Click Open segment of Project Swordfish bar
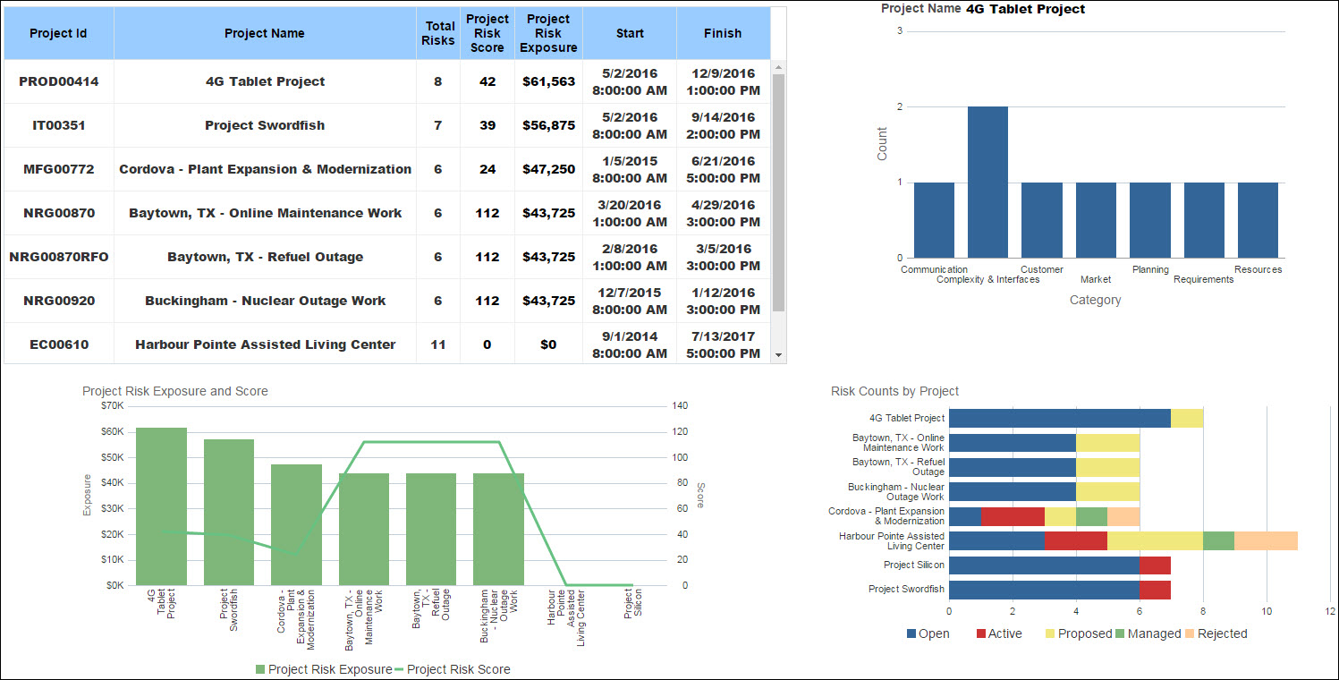Screen dimensions: 1339x680 (x=1044, y=590)
